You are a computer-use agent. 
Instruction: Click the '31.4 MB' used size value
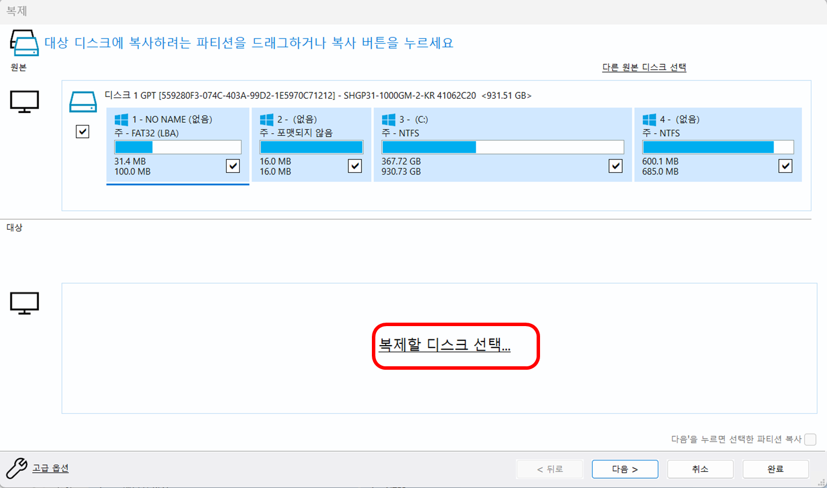pyautogui.click(x=130, y=161)
